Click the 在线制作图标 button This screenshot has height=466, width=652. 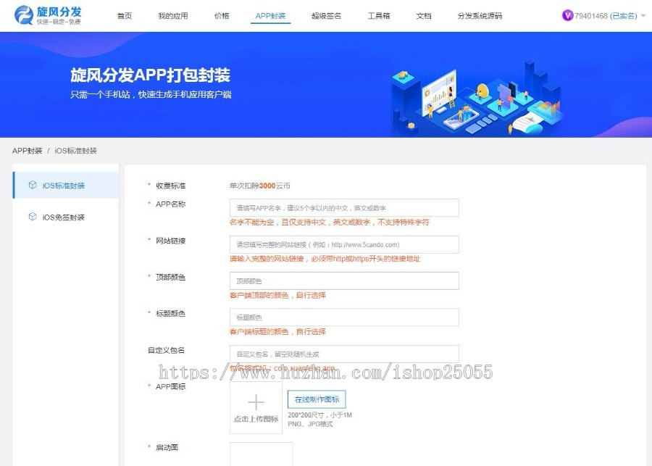click(x=319, y=400)
